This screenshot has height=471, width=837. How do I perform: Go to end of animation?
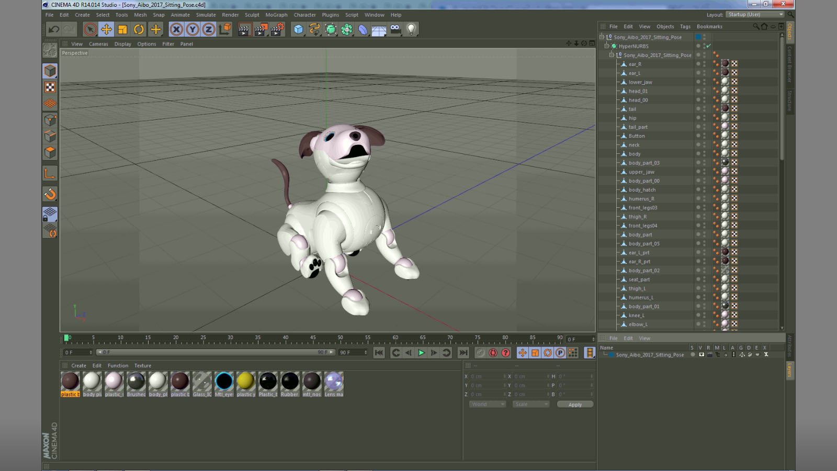[x=463, y=353]
